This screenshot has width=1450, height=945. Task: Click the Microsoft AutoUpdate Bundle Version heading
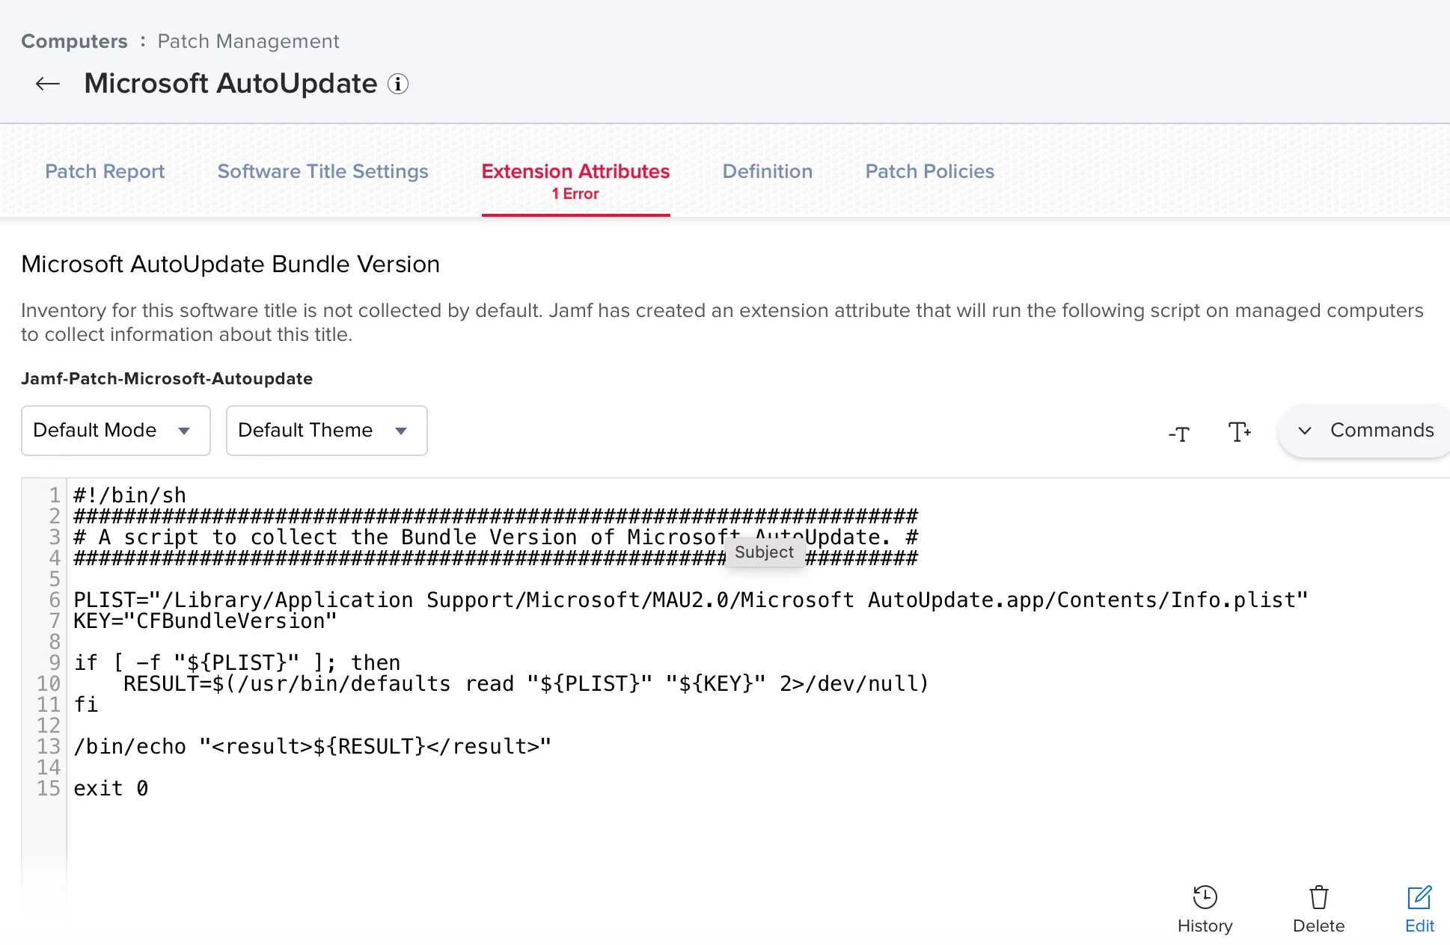[x=230, y=265]
